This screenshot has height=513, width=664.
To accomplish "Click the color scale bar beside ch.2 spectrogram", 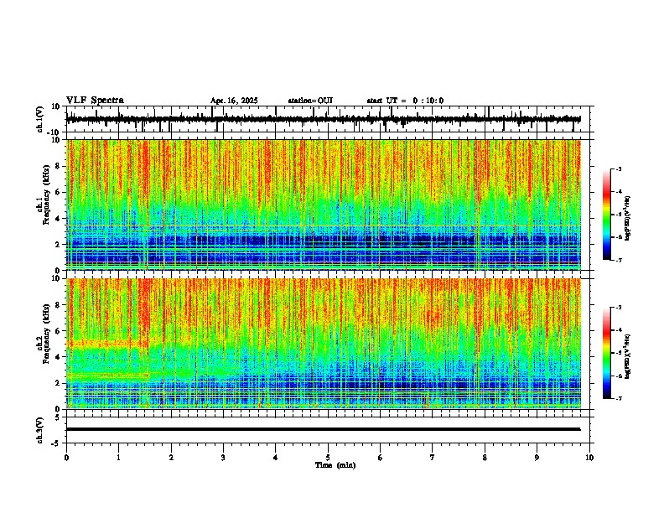I will 607,353.
